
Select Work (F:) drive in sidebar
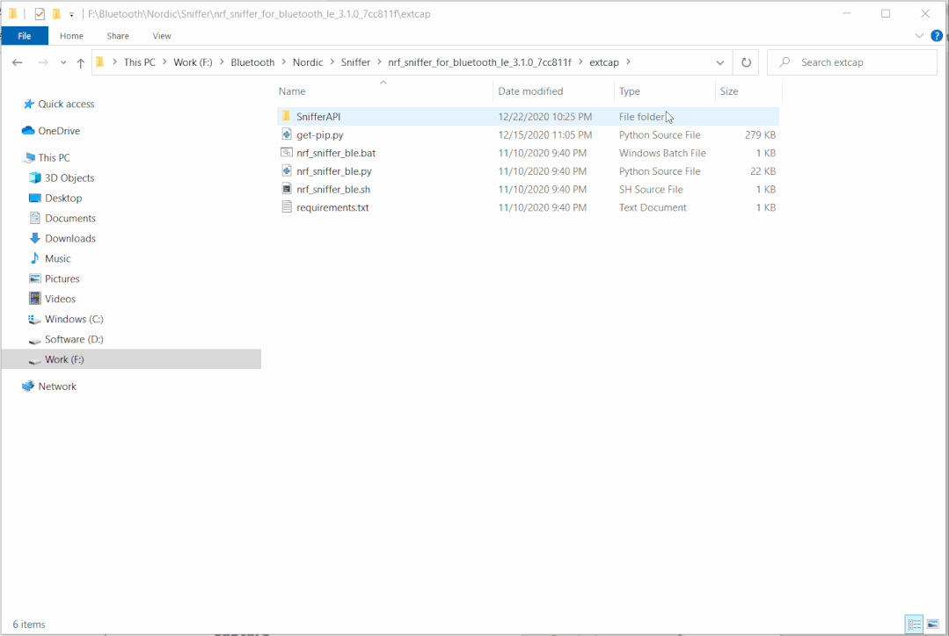[x=132, y=359]
